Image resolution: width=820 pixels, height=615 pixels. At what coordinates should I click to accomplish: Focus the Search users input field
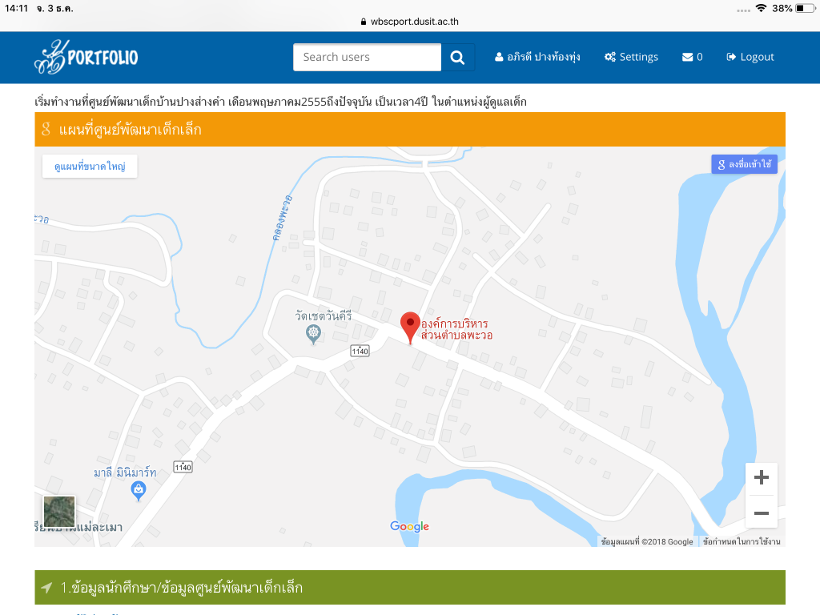point(367,57)
